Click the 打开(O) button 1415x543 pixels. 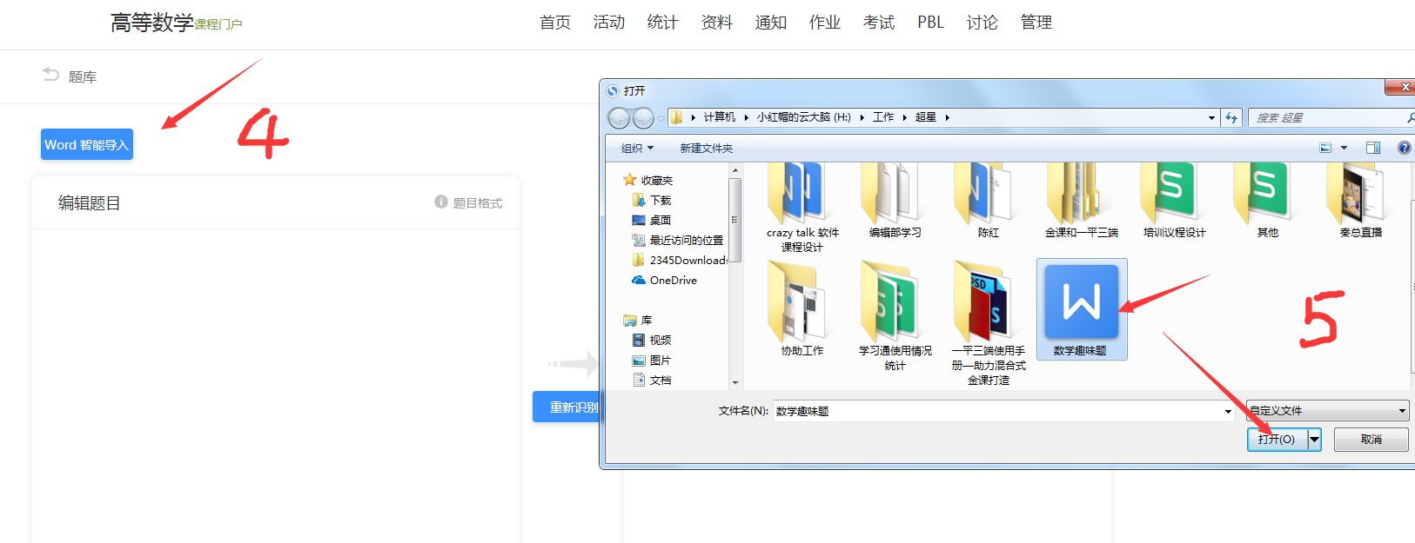point(1277,440)
